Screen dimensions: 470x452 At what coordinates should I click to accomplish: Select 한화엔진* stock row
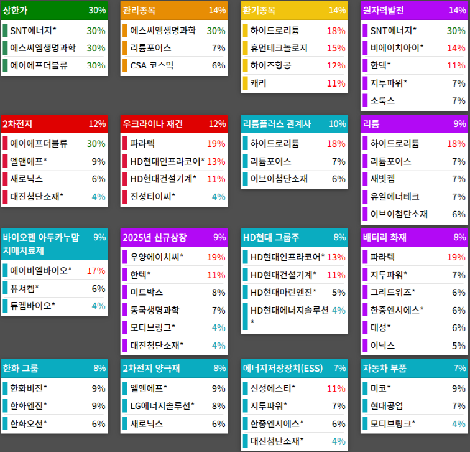54,406
